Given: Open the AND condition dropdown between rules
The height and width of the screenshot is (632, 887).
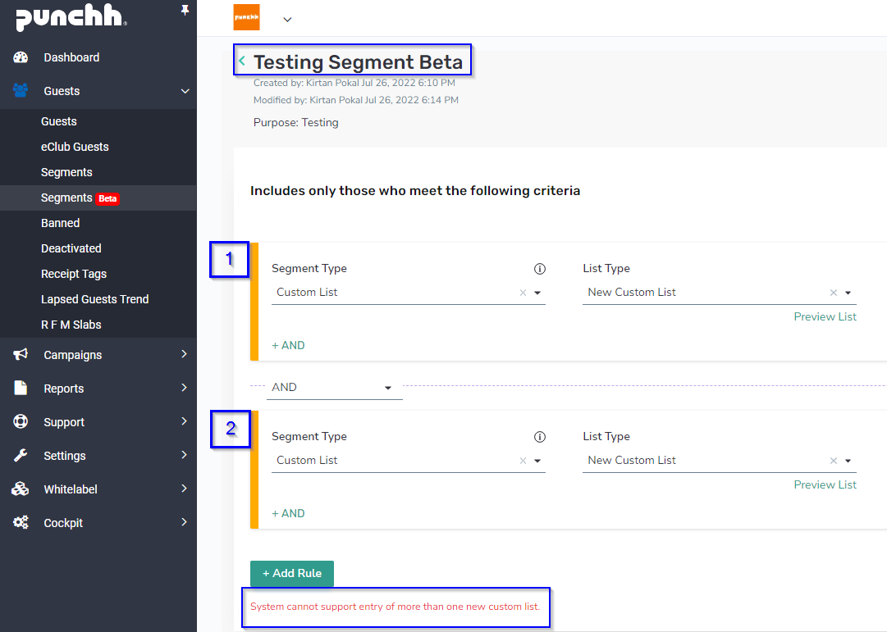Looking at the screenshot, I should (387, 387).
